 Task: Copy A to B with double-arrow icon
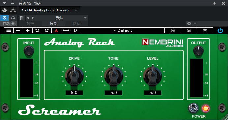(66, 30)
